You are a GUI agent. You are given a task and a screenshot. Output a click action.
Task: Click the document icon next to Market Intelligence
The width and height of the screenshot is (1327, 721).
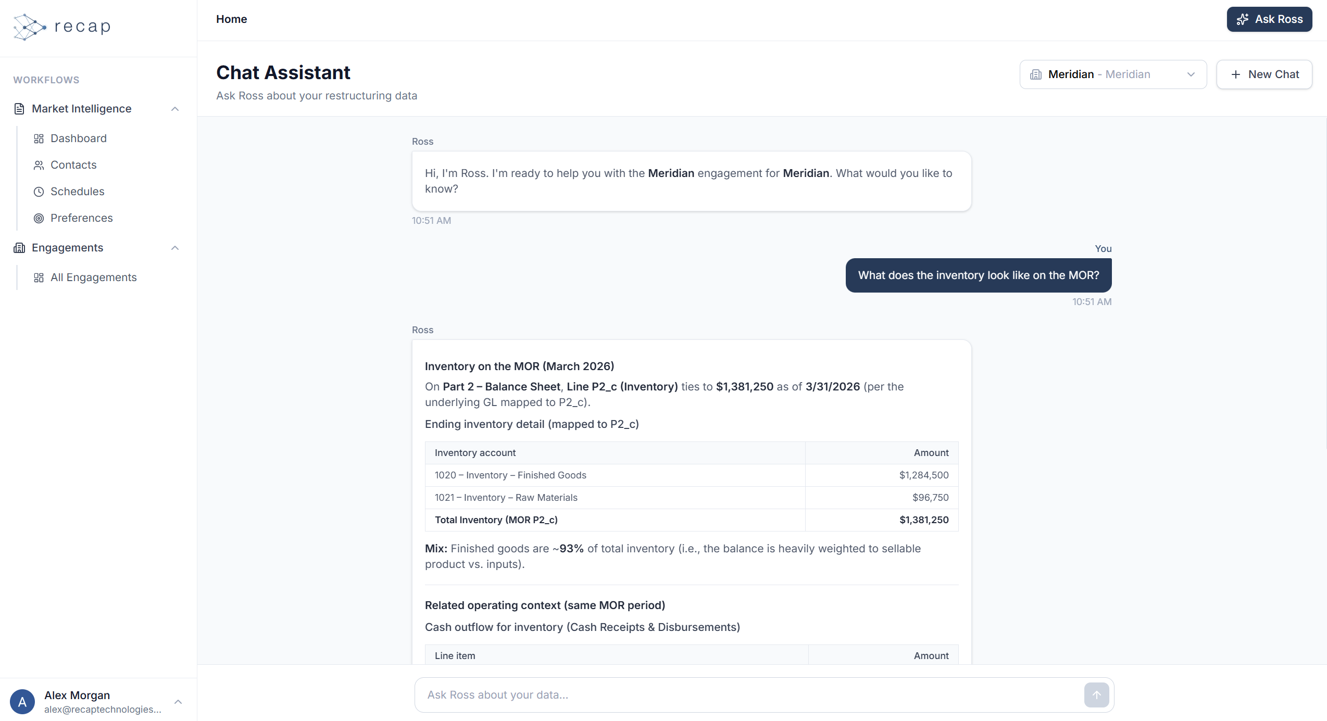(x=19, y=109)
